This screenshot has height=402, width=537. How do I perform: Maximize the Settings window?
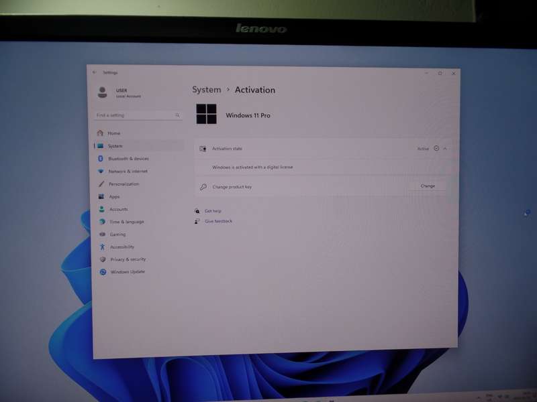click(440, 73)
